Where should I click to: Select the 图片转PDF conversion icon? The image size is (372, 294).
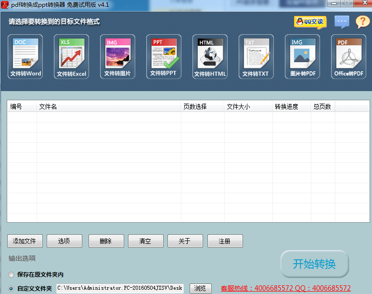click(x=302, y=56)
